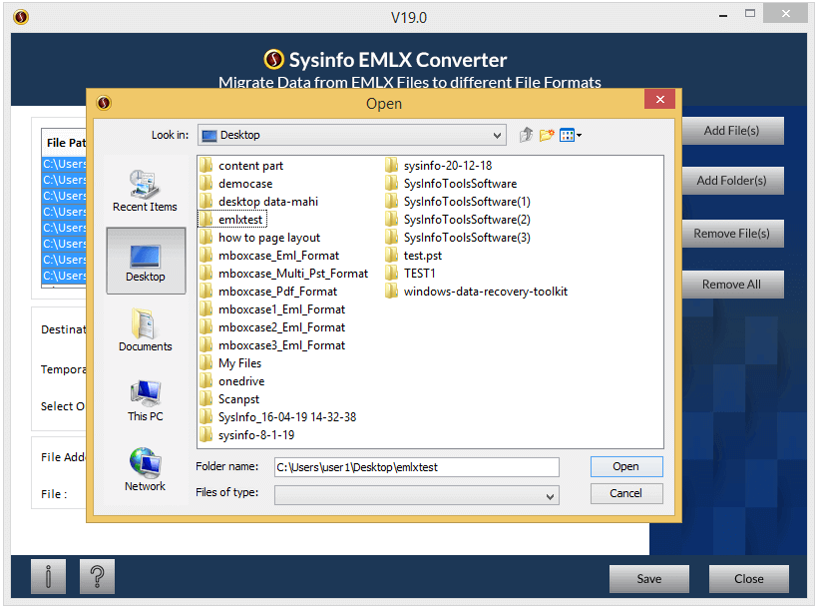The width and height of the screenshot is (815, 606).
Task: Click the Add Folder(s) button
Action: click(x=732, y=181)
